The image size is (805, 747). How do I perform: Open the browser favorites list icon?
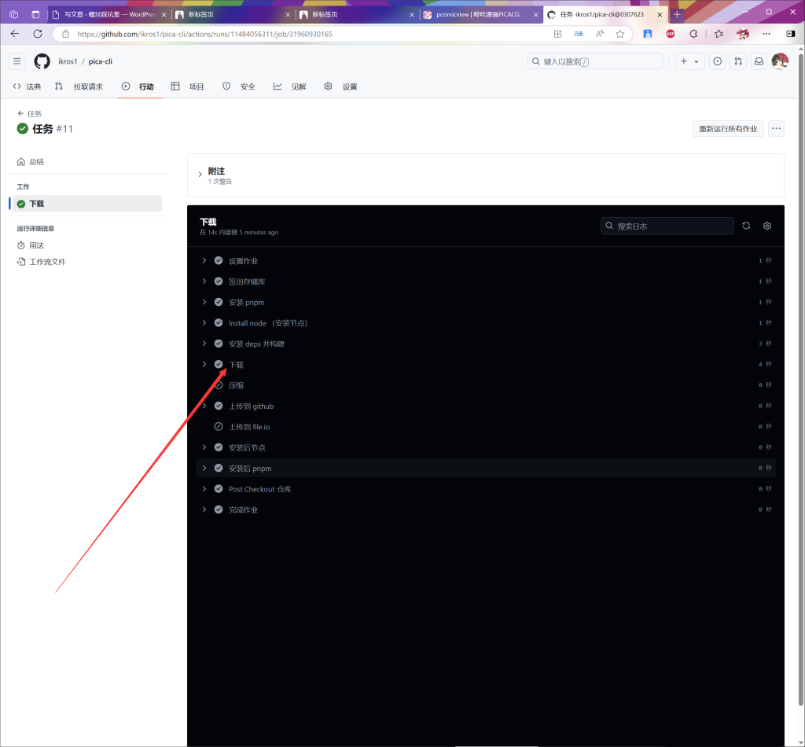(x=719, y=34)
